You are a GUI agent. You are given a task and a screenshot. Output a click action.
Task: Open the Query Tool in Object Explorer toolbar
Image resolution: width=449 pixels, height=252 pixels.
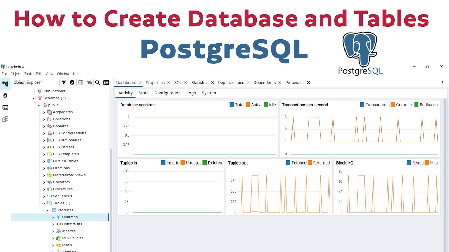72,83
